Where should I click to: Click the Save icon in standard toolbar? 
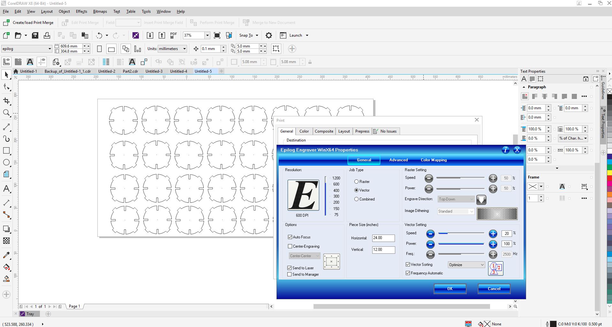pyautogui.click(x=35, y=35)
